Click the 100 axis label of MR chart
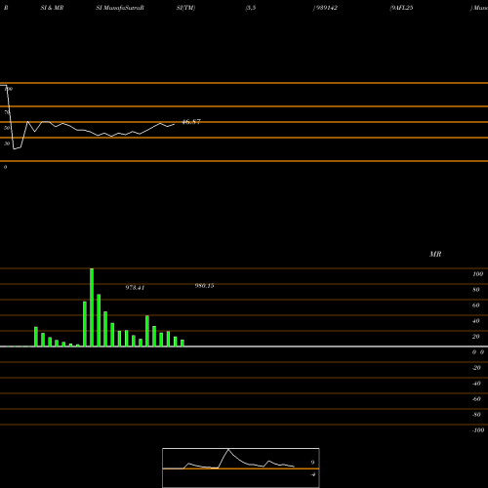 coord(478,274)
